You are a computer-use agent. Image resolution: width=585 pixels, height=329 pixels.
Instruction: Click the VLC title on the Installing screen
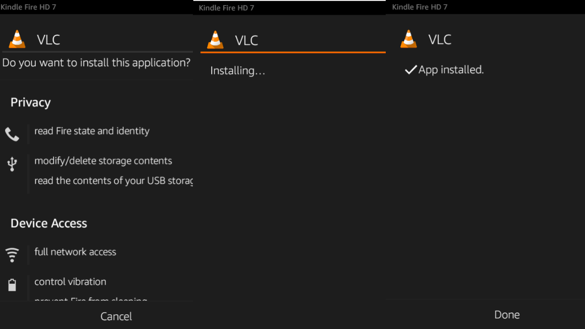[x=246, y=40]
